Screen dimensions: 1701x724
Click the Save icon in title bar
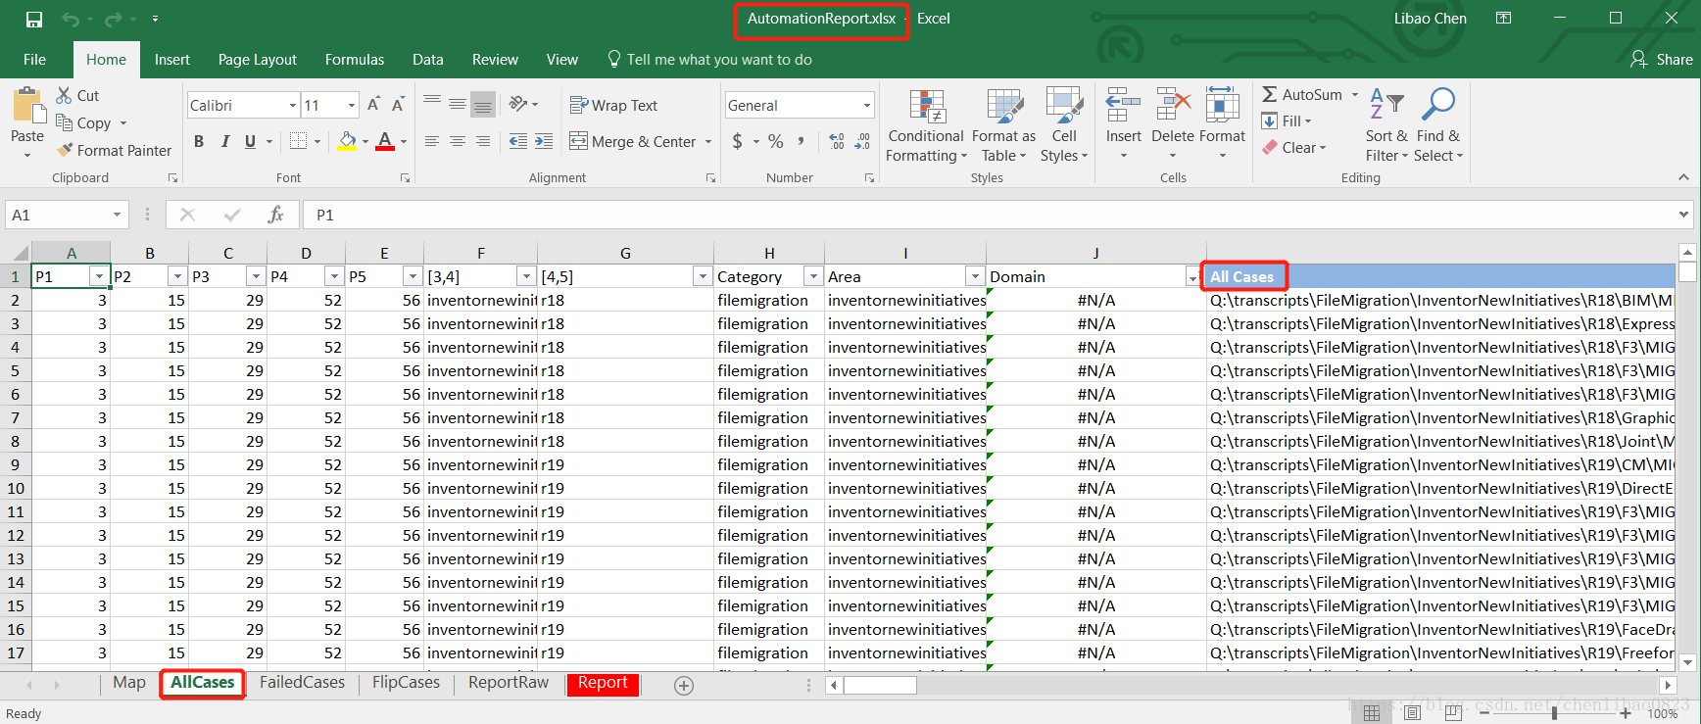point(34,19)
